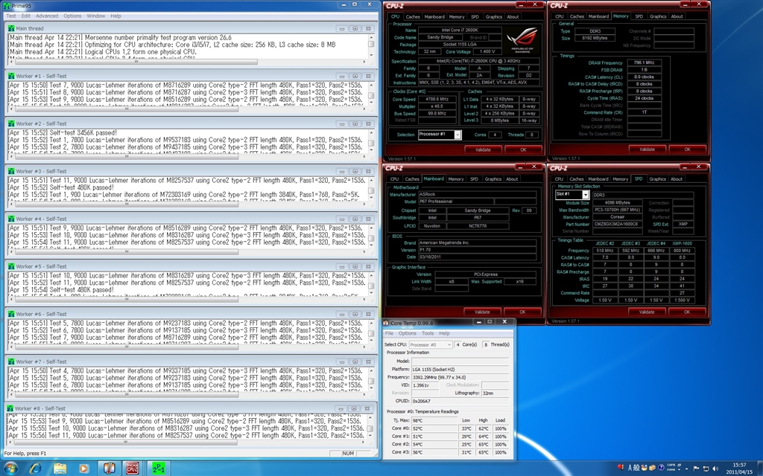Switch to Caches tab in CPU-Z processor window
763x476 pixels.
[413, 16]
